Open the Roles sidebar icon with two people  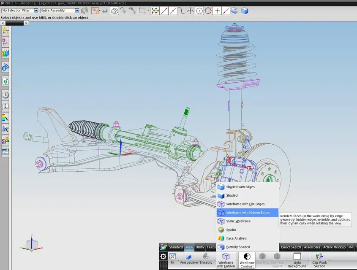tap(5, 140)
